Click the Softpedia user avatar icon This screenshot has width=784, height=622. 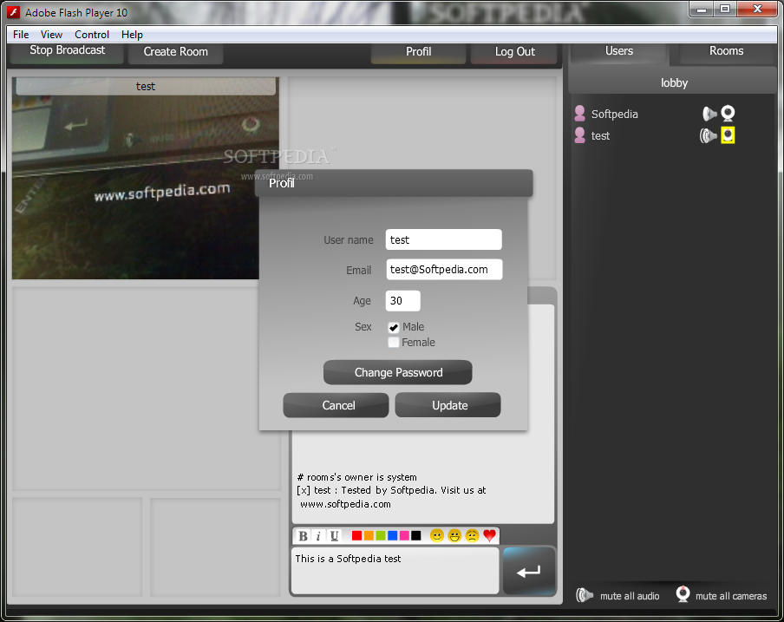coord(580,114)
